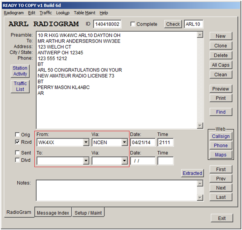This screenshot has width=242, height=230.
Task: Go to Next record
Action: click(221, 188)
